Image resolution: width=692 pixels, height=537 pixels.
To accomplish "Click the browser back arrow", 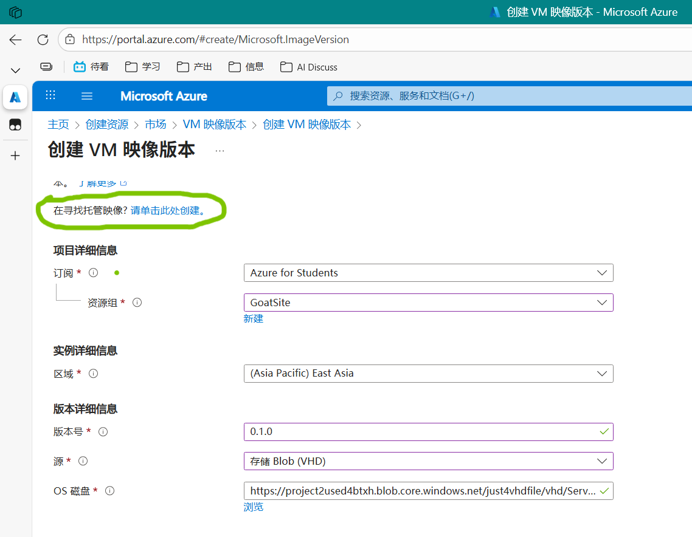I will click(16, 39).
